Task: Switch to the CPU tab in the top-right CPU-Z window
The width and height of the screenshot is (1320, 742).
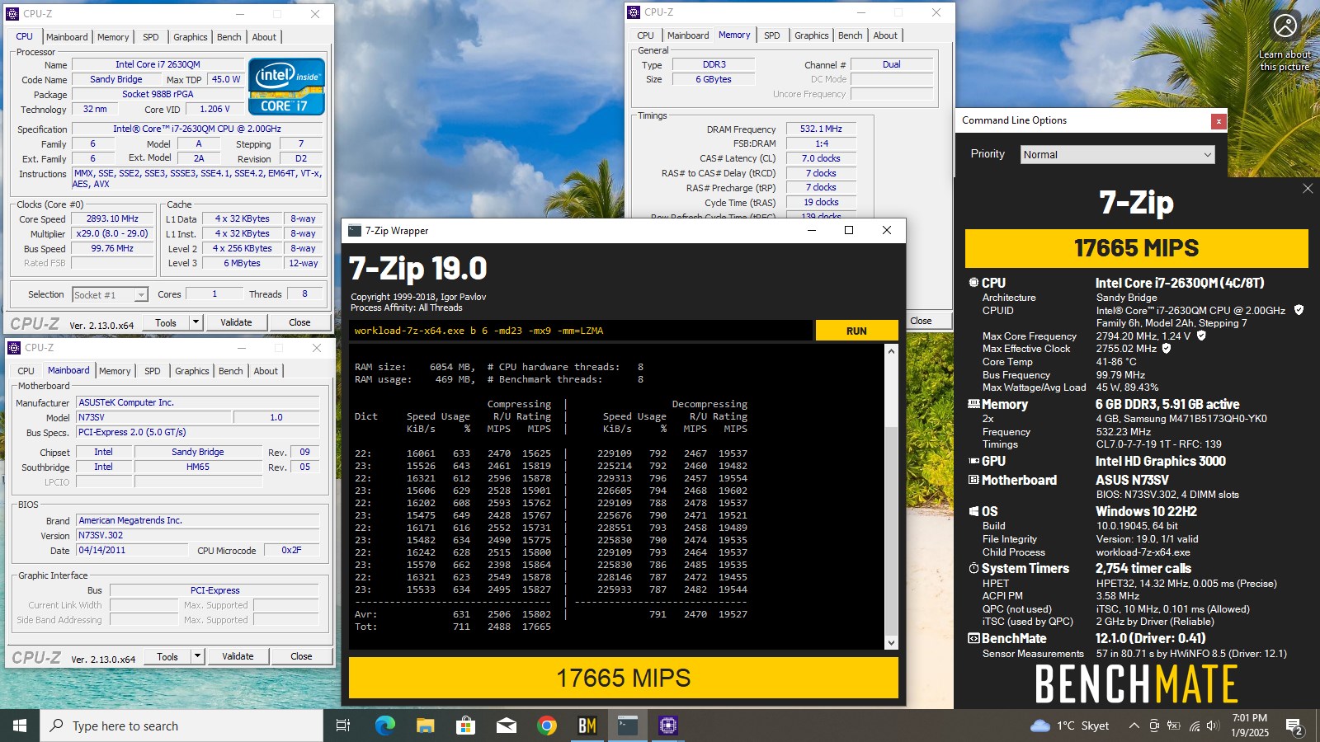Action: tap(645, 35)
